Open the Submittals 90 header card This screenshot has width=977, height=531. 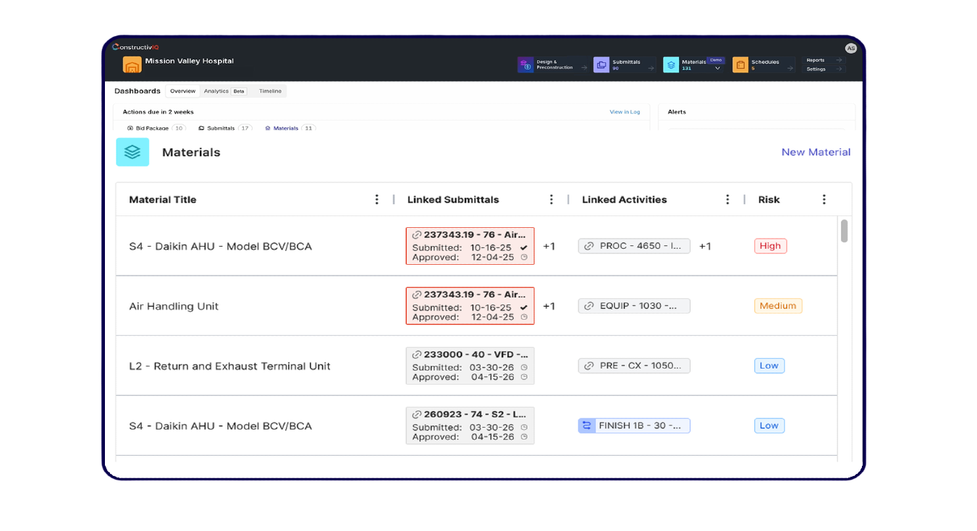coord(625,65)
